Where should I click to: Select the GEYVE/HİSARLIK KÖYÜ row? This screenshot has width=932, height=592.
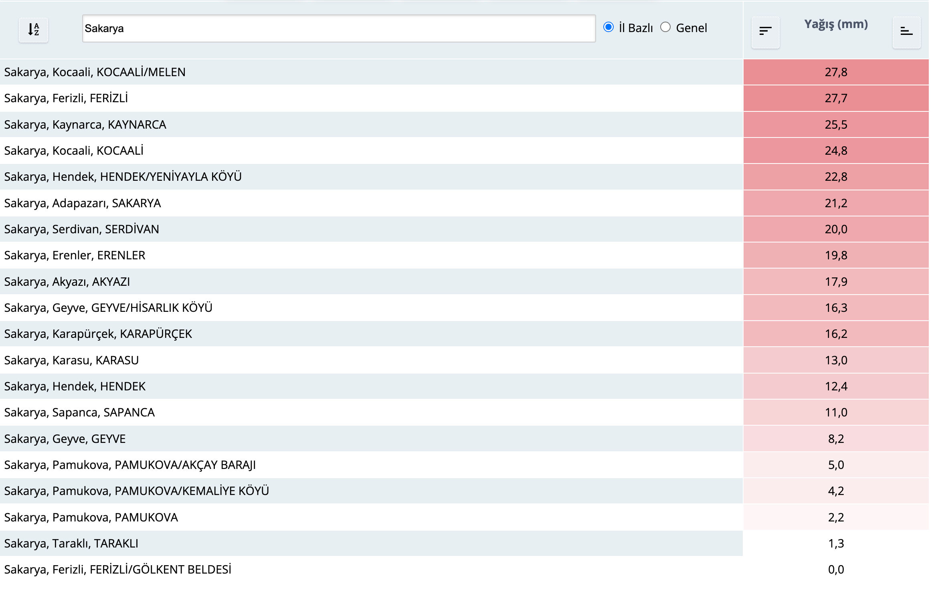(108, 308)
